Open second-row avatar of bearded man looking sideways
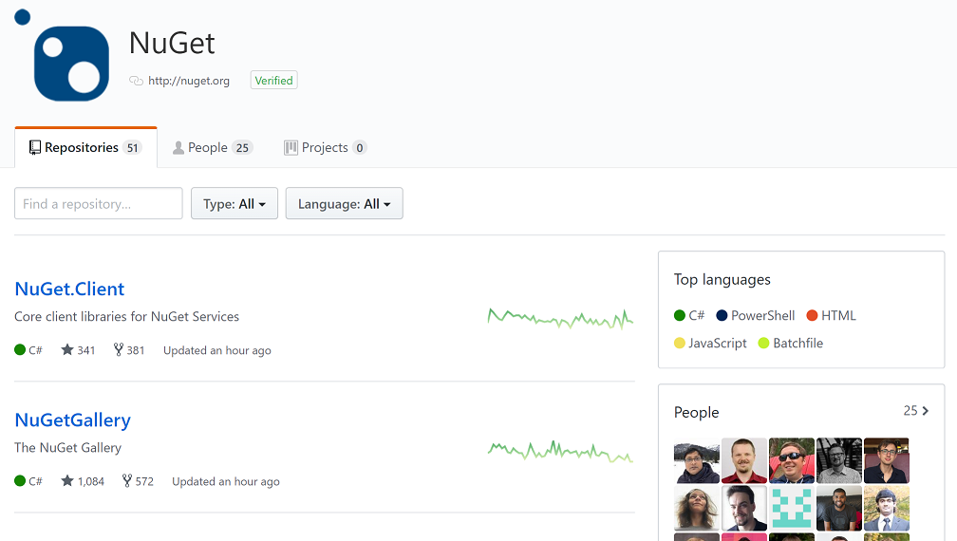 coord(744,508)
